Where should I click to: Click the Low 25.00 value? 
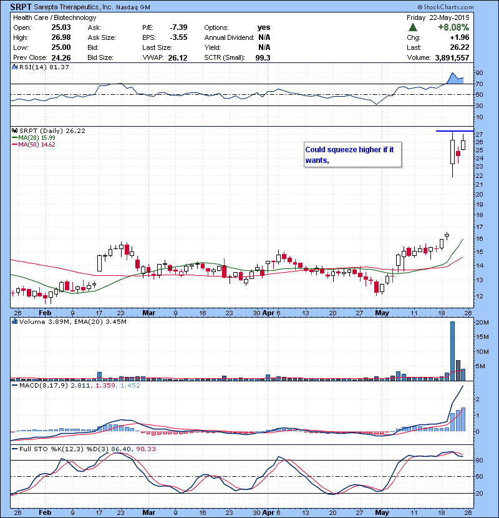tap(61, 47)
